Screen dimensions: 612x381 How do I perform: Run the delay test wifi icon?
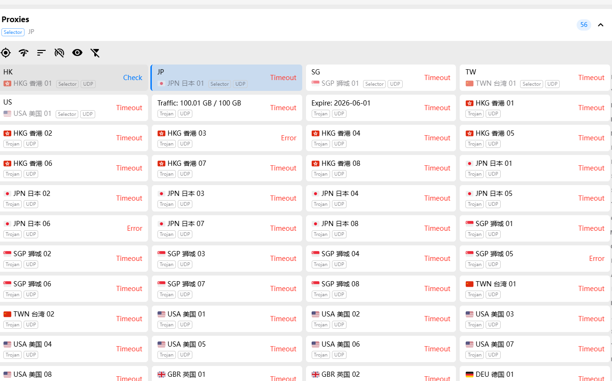point(24,53)
